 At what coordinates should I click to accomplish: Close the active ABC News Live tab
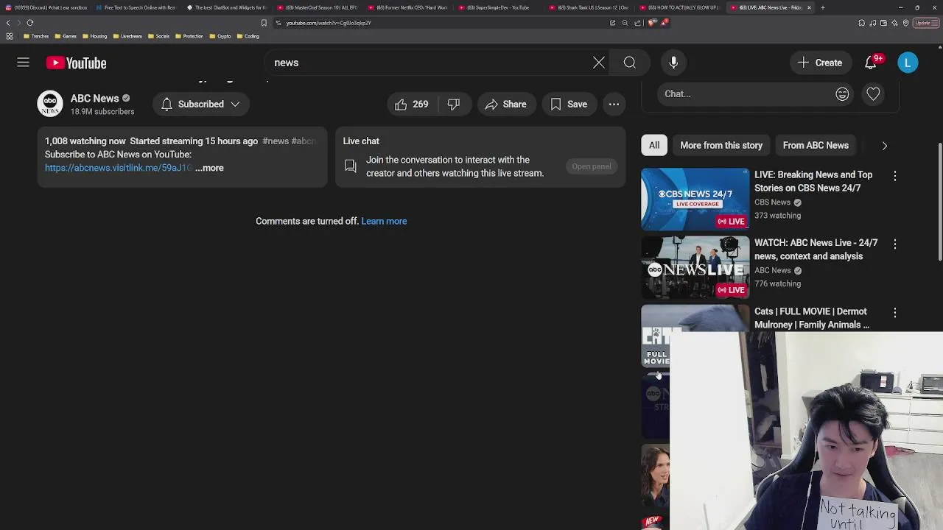(x=809, y=7)
